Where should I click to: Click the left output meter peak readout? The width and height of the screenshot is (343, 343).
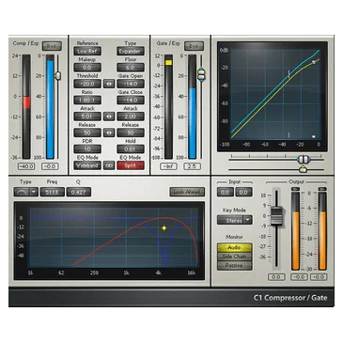[299, 277]
